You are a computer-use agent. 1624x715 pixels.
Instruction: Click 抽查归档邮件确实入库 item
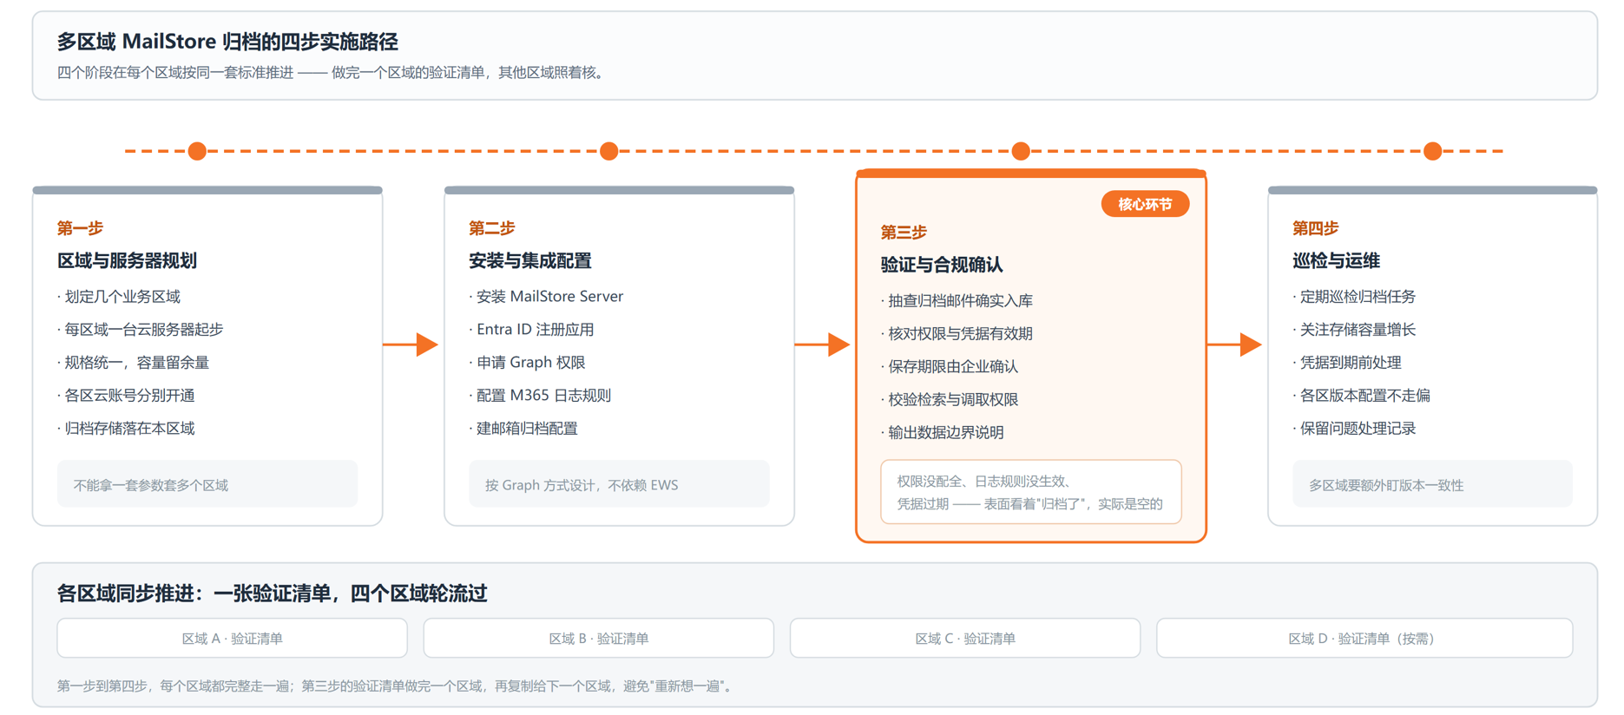(x=957, y=301)
